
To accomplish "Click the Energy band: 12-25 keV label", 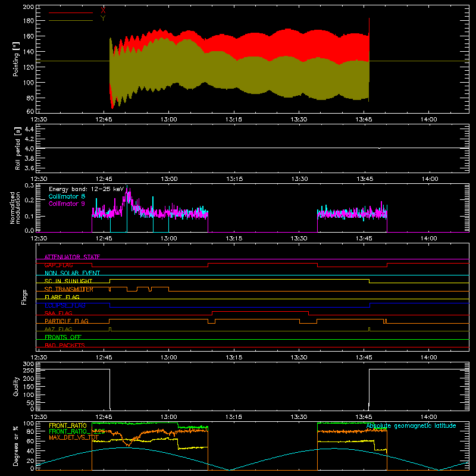I will pyautogui.click(x=86, y=189).
